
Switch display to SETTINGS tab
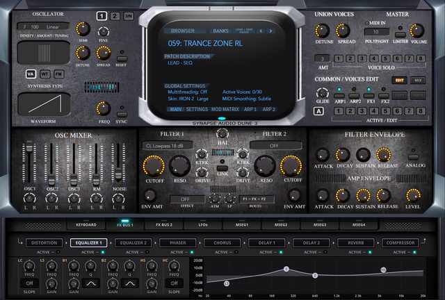click(x=197, y=109)
